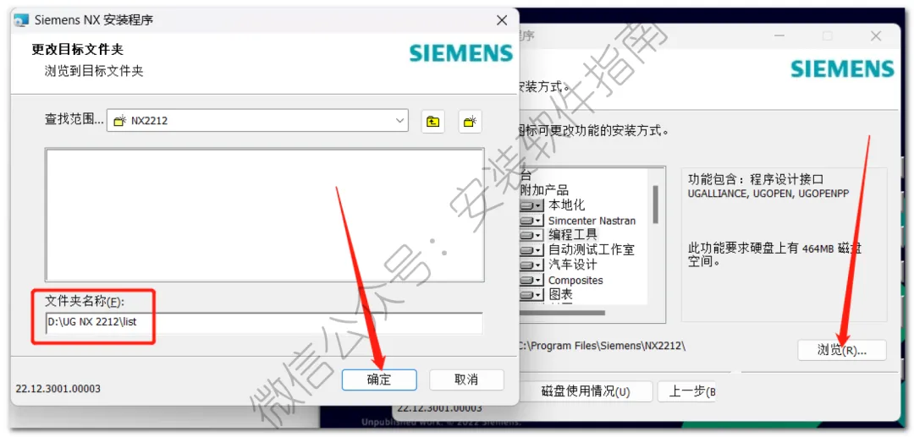Click the Siemens NX installer title bar icon
Viewport: 914px width, 437px height.
(21, 20)
